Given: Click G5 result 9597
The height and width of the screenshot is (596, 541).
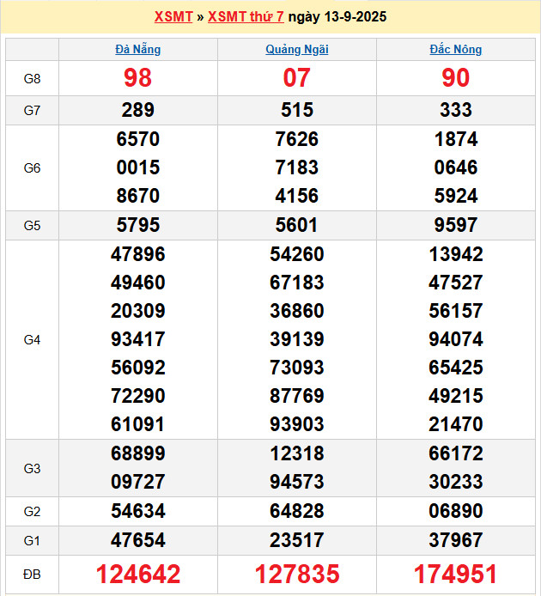Looking at the screenshot, I should coord(455,226).
